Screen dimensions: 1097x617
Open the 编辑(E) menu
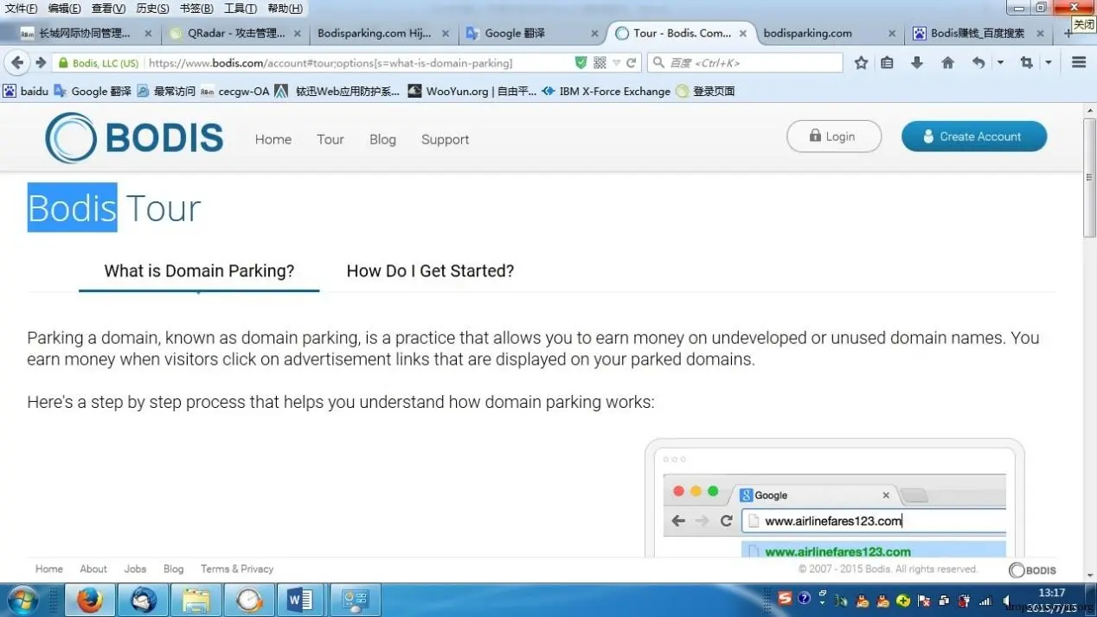64,9
